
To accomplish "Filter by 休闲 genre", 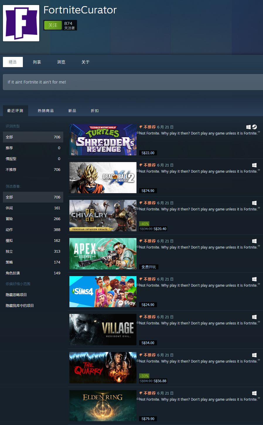I will (33, 208).
